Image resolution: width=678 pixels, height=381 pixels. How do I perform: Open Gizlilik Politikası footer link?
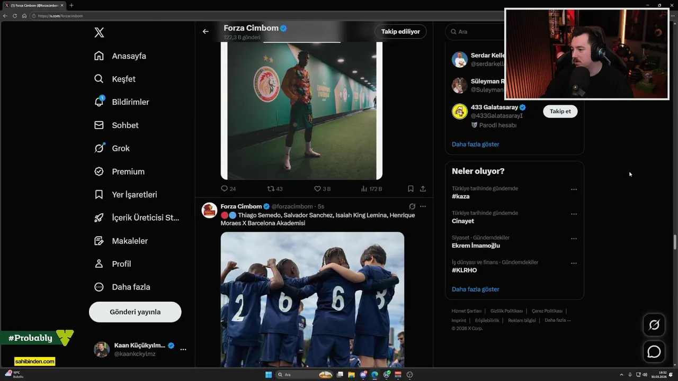click(506, 311)
